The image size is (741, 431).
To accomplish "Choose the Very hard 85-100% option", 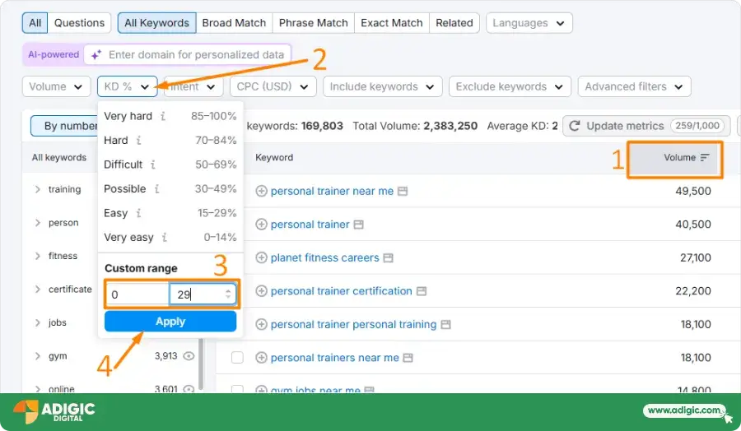I will coord(170,116).
